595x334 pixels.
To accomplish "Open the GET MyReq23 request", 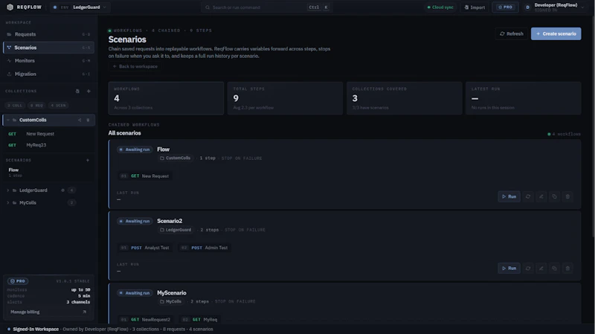I will [x=48, y=145].
